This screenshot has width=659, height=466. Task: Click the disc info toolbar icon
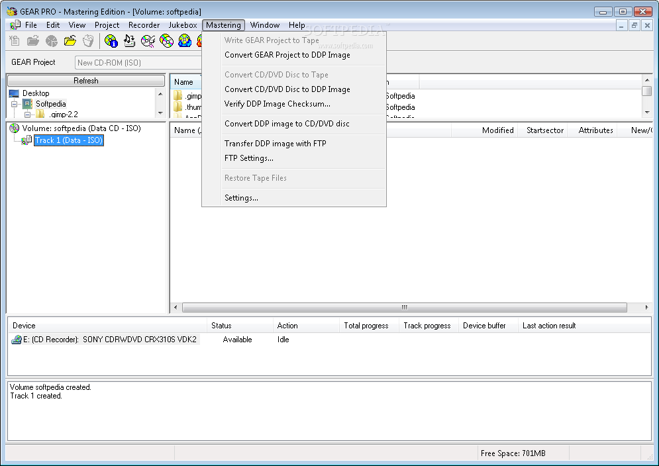tap(111, 41)
